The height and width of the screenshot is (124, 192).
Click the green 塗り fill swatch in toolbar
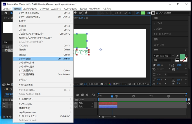click(143, 13)
